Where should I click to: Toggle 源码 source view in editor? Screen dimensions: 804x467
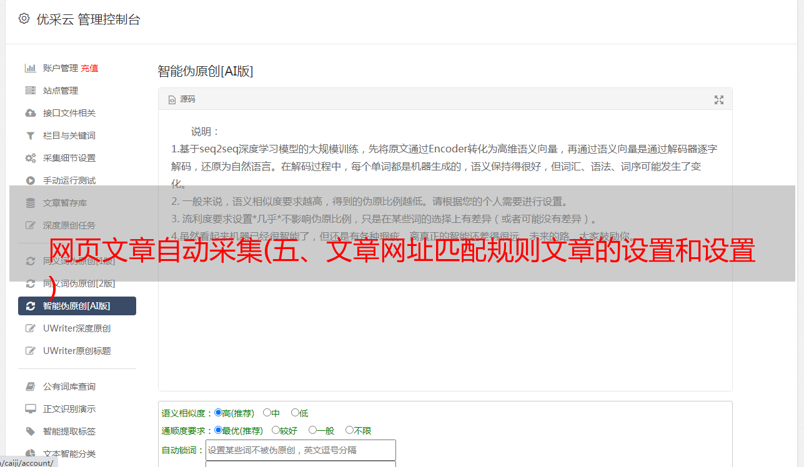tap(182, 99)
